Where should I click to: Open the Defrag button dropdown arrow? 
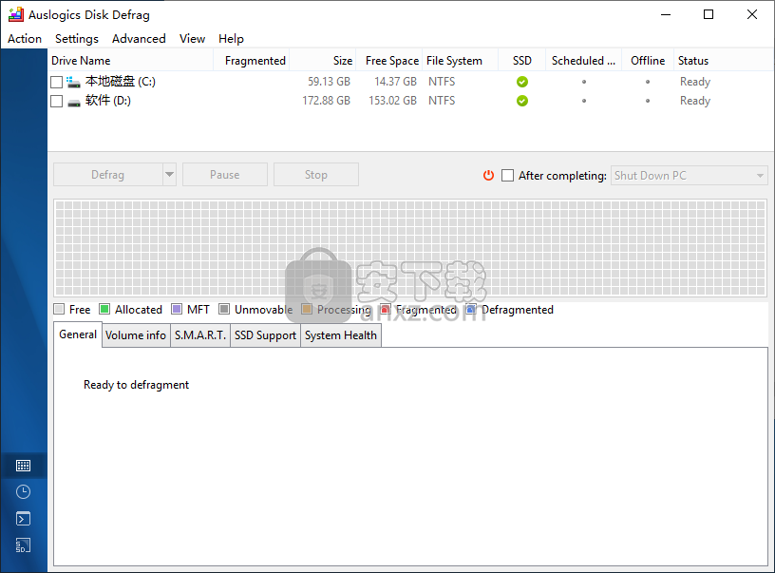coord(169,175)
